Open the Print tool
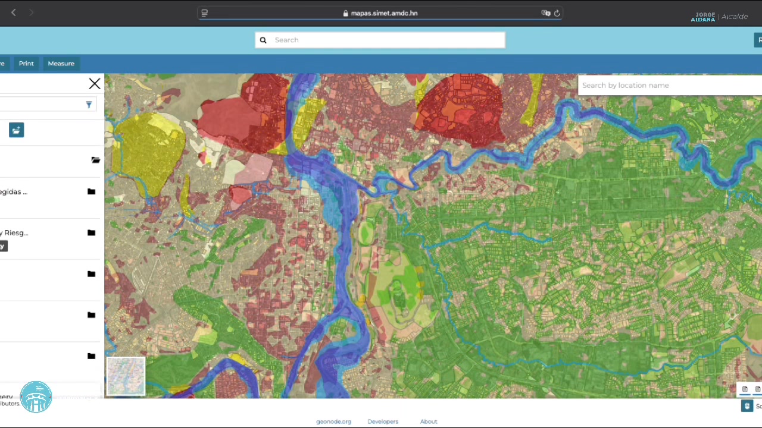762x428 pixels. (26, 64)
